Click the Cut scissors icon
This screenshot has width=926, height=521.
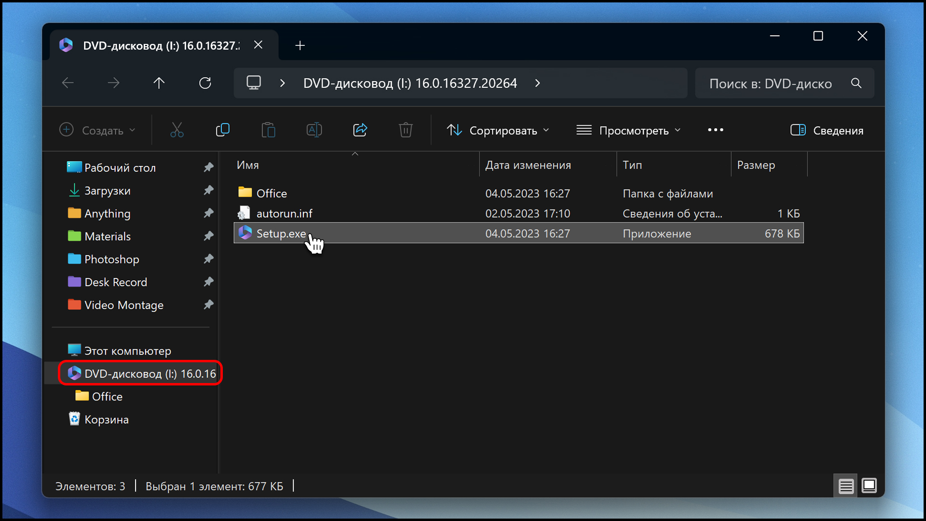tap(177, 130)
